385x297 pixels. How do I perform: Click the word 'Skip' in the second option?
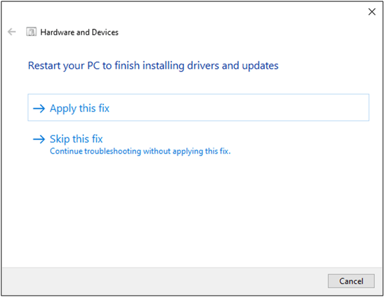(x=59, y=139)
